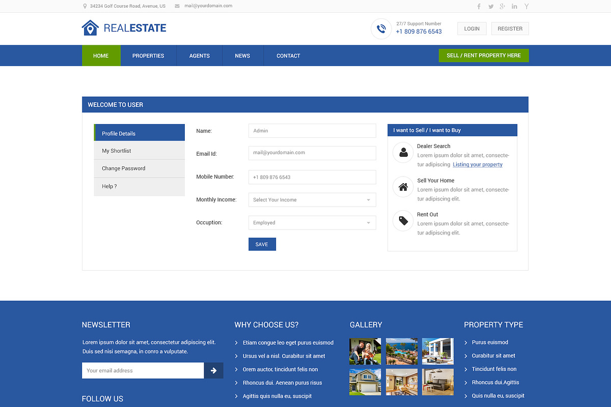Open Ursus vel a nisl footer link

point(284,356)
